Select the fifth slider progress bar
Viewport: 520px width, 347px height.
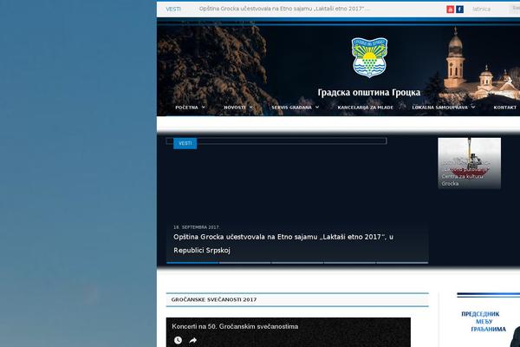point(402,263)
